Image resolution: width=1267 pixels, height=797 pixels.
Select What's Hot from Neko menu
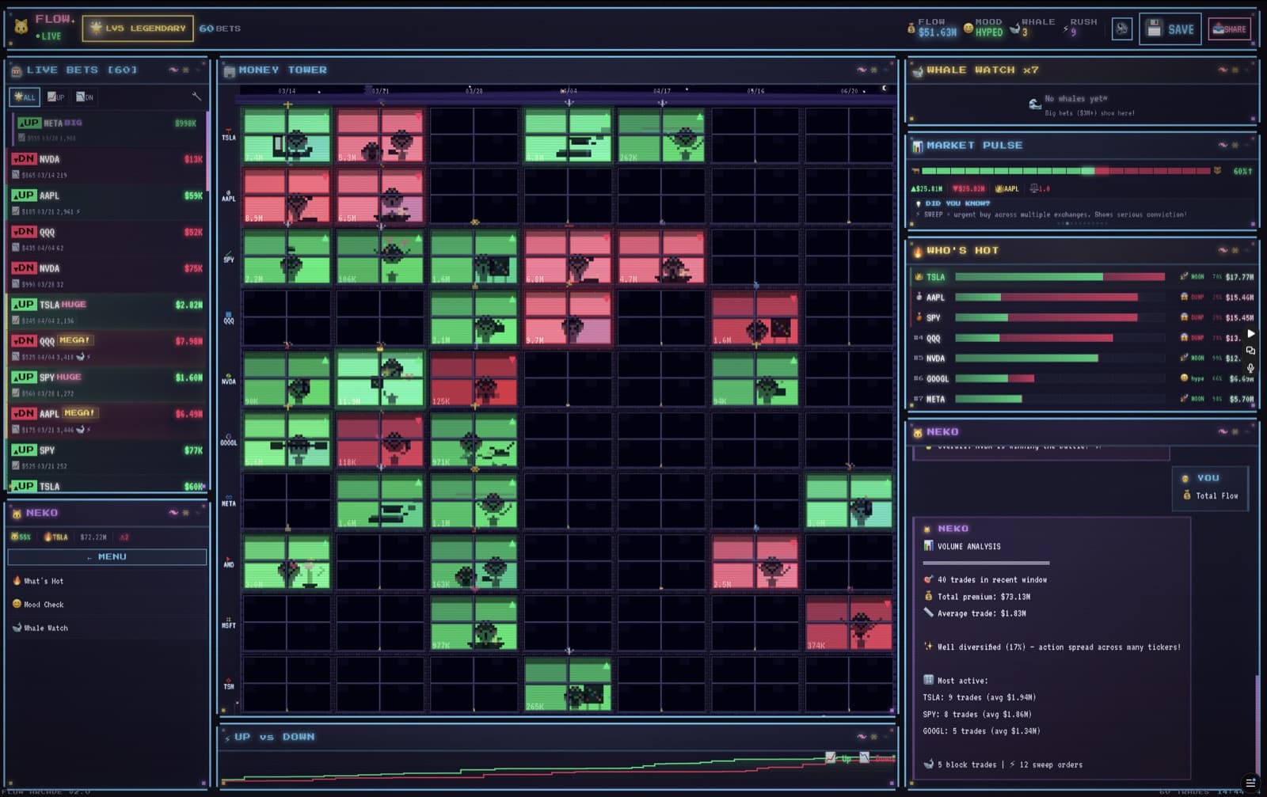click(44, 581)
